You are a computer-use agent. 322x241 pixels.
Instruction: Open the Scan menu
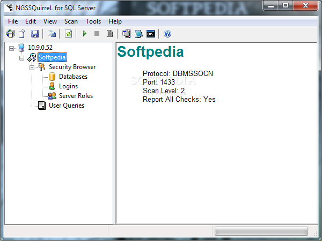(71, 21)
